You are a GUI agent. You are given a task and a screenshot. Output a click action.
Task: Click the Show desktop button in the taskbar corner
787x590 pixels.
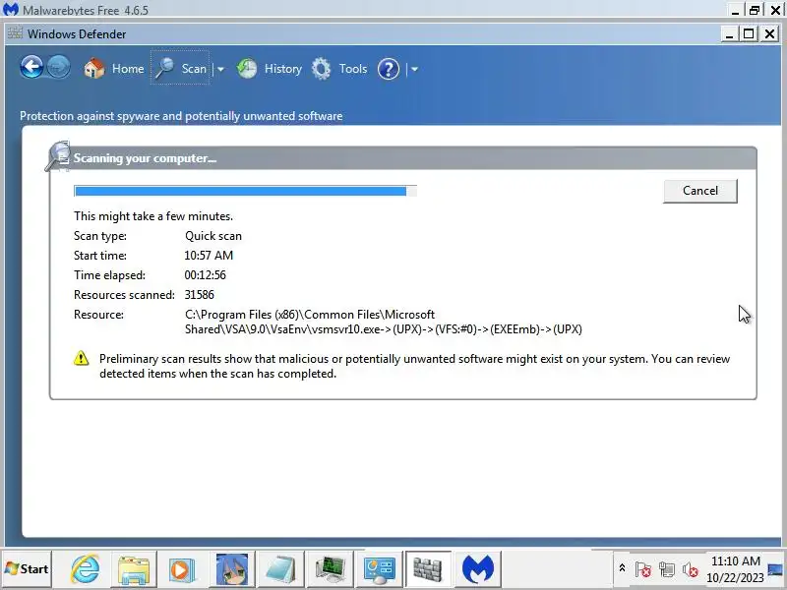(x=776, y=569)
